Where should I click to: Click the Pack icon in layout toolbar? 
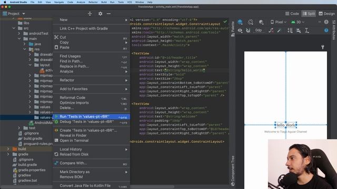click(x=290, y=30)
